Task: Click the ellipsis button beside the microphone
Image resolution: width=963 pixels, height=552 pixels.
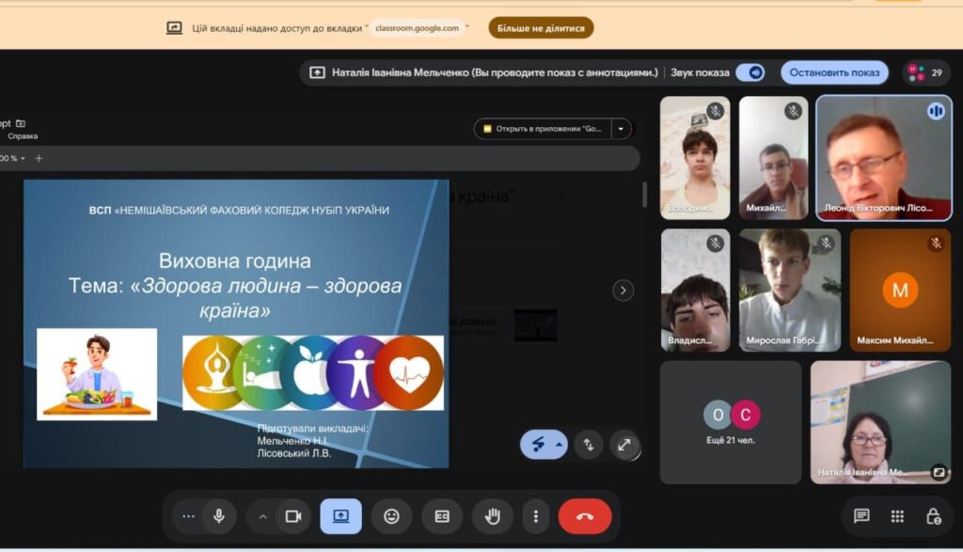Action: 188,516
